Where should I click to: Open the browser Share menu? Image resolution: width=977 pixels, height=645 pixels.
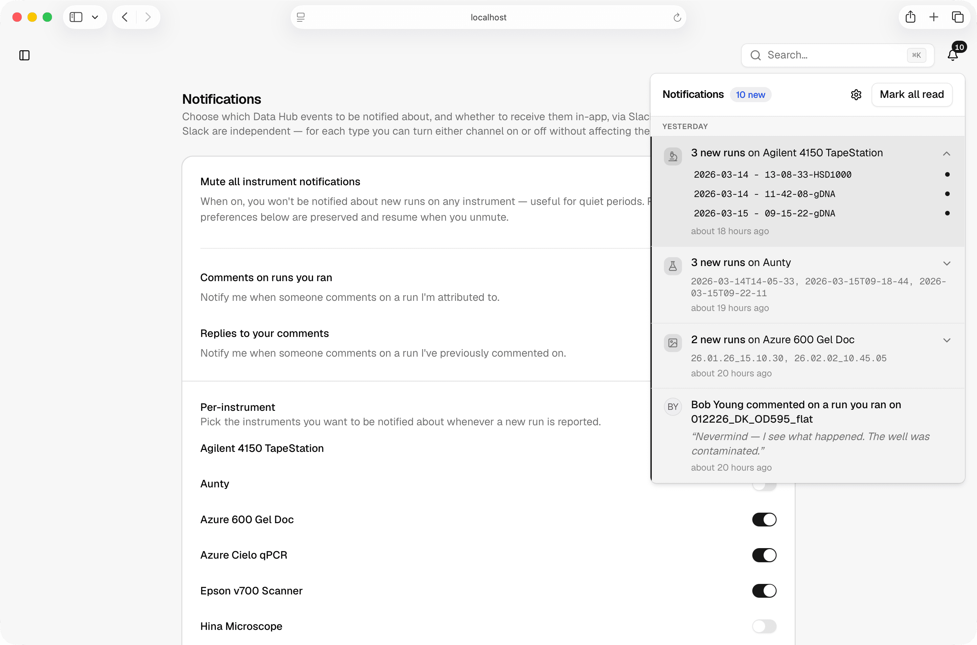910,17
